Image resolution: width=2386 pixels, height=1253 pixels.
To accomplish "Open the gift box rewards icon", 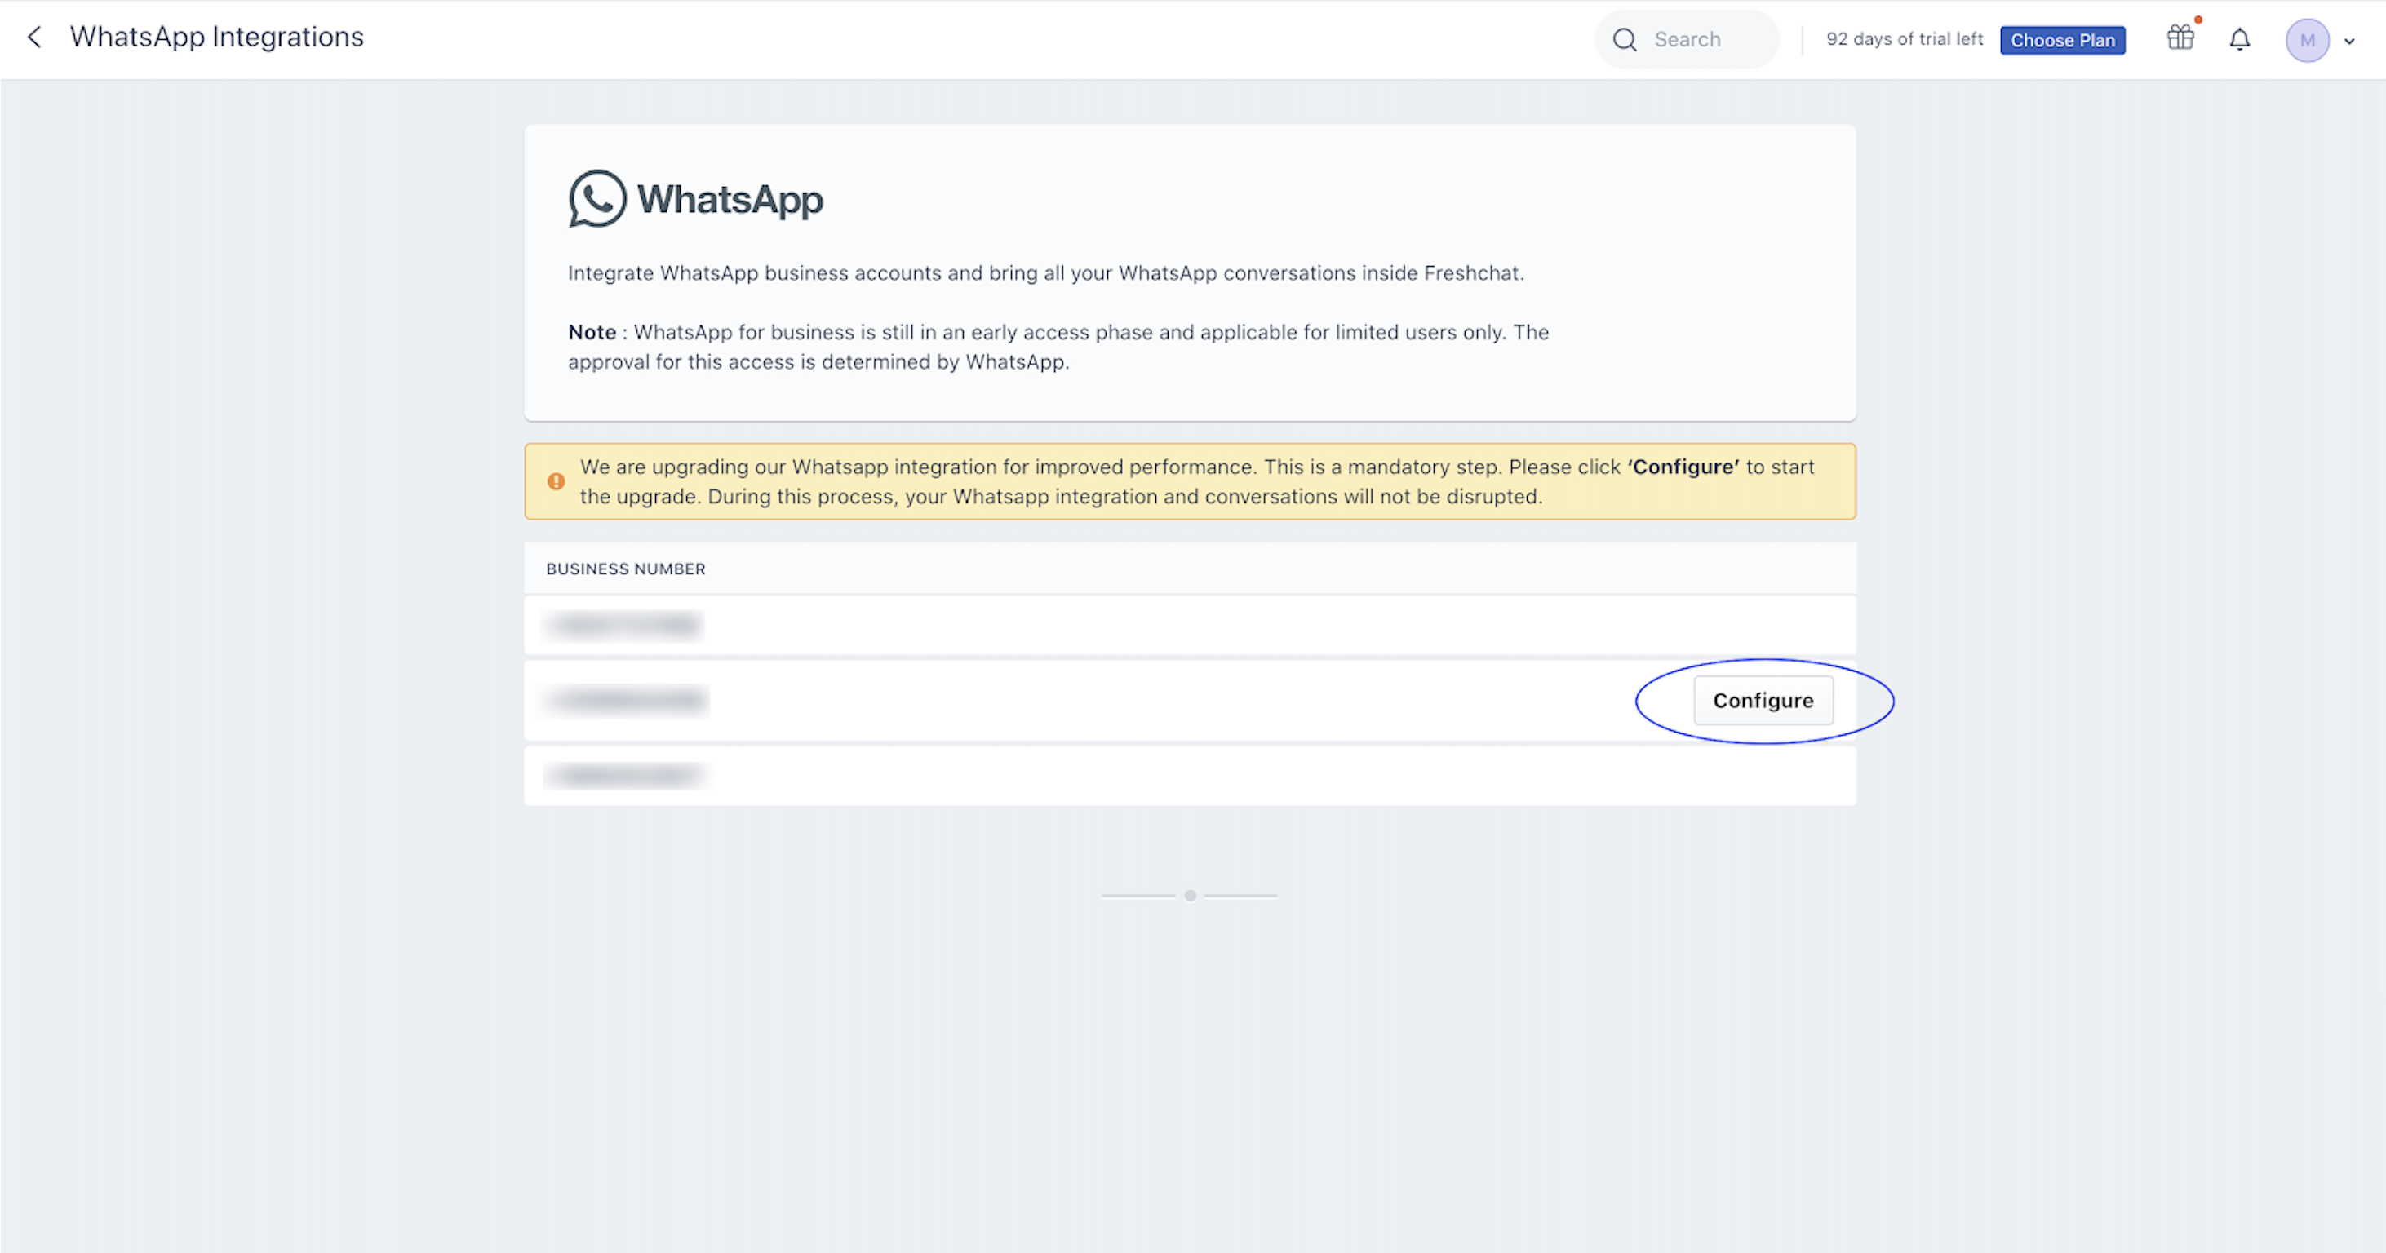I will click(x=2180, y=38).
